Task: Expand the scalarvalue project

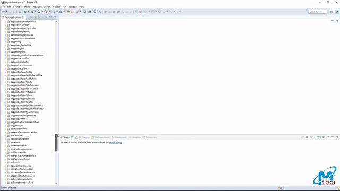Action: point(6,136)
